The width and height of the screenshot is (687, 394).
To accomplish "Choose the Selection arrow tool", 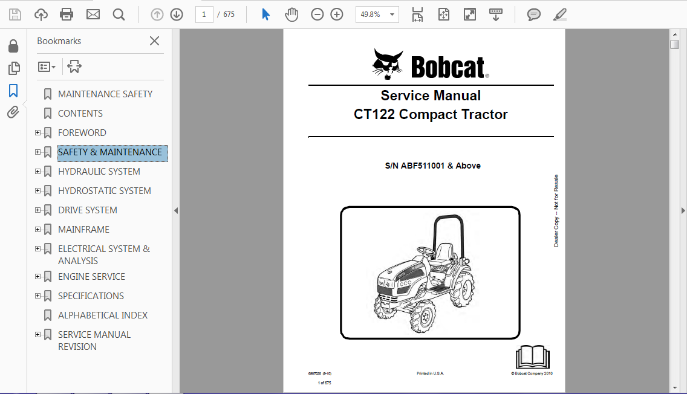I will (x=265, y=15).
